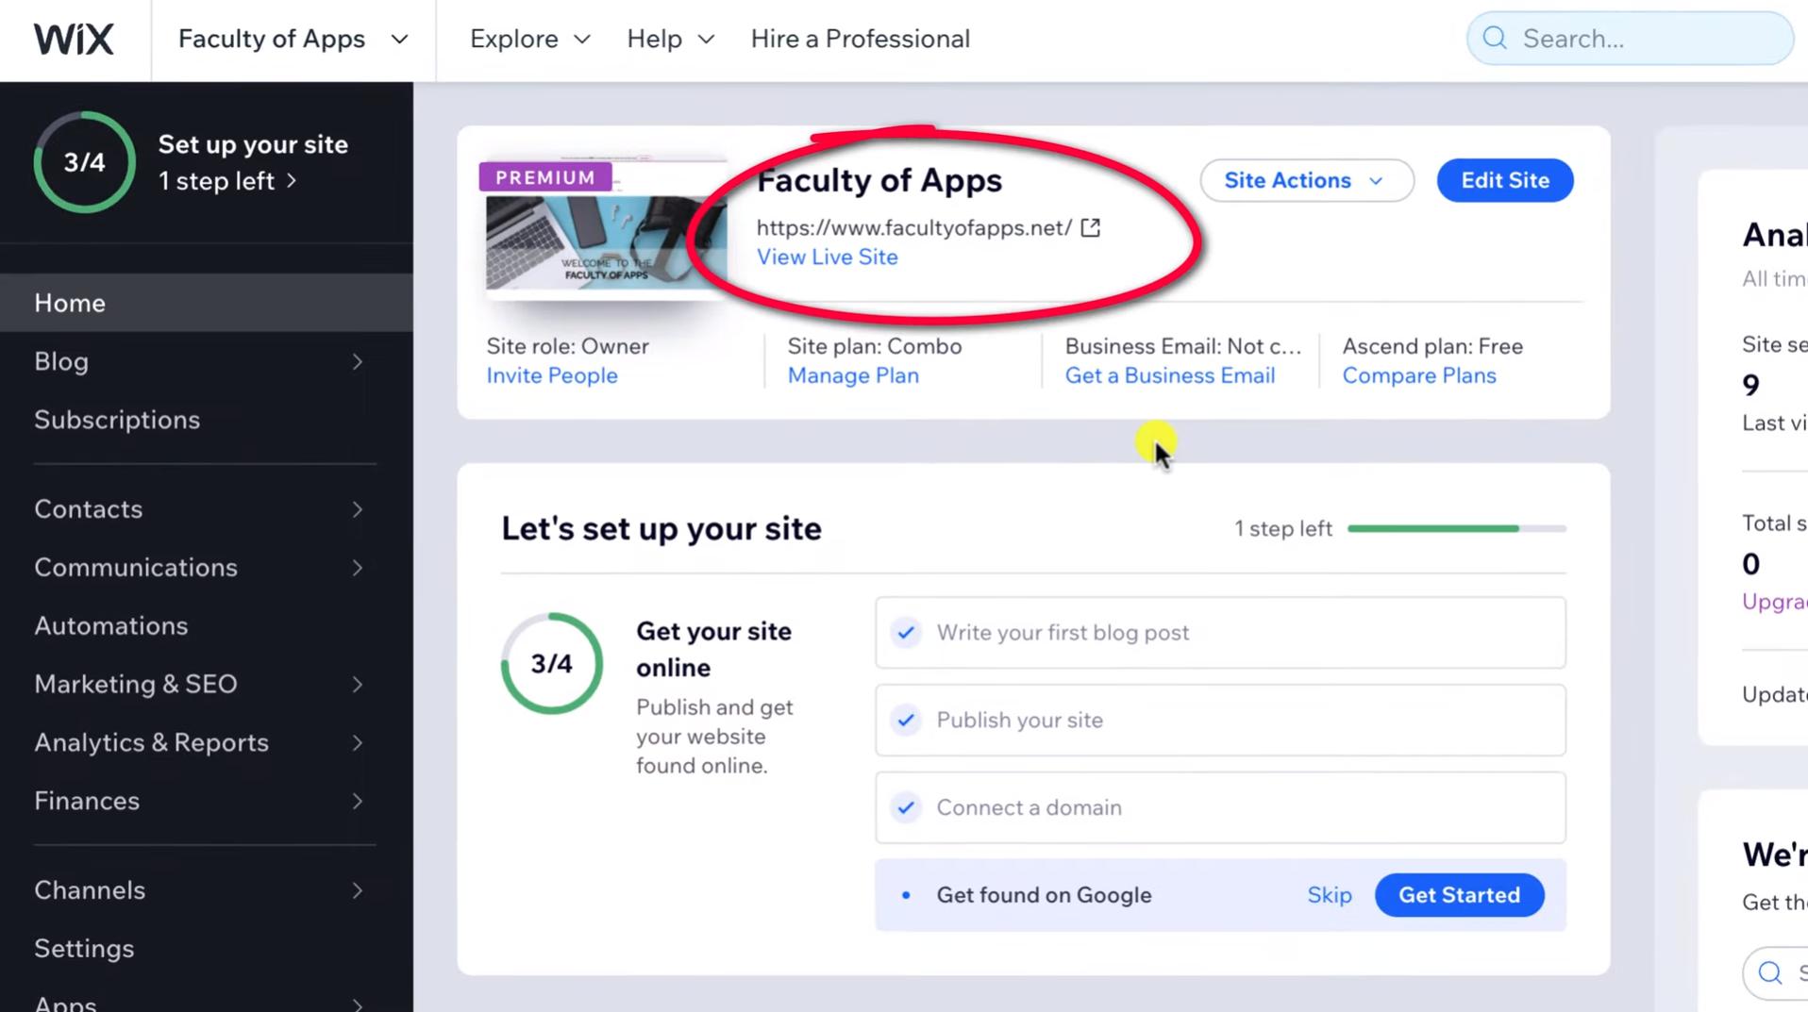
Task: Click the Edit Site button
Action: pyautogui.click(x=1504, y=180)
